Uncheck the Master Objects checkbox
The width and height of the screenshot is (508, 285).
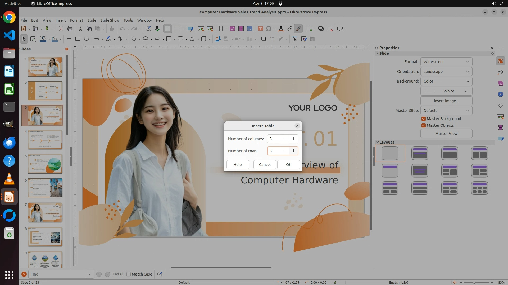tap(424, 125)
